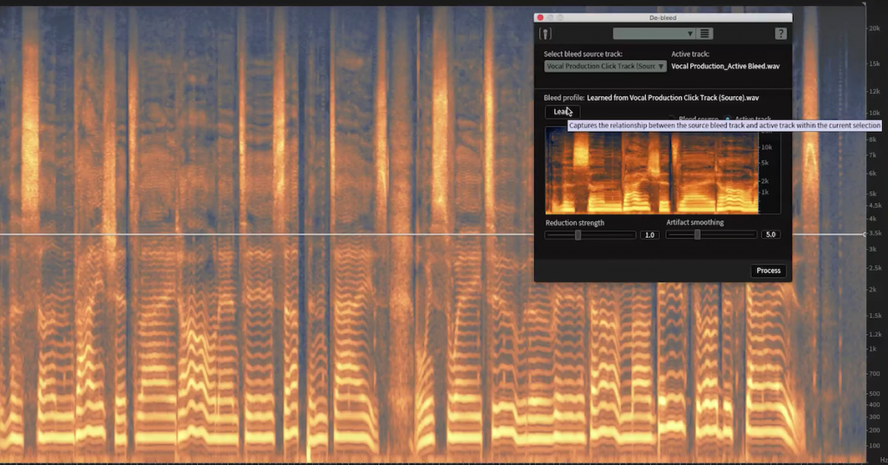
Task: Click the 1.5k label on frequency ruler
Action: (x=876, y=316)
